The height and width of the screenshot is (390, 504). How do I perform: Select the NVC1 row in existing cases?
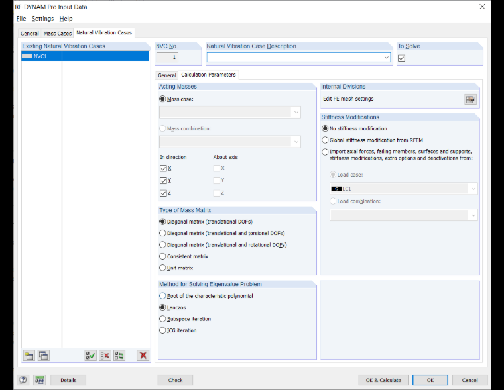pyautogui.click(x=85, y=56)
